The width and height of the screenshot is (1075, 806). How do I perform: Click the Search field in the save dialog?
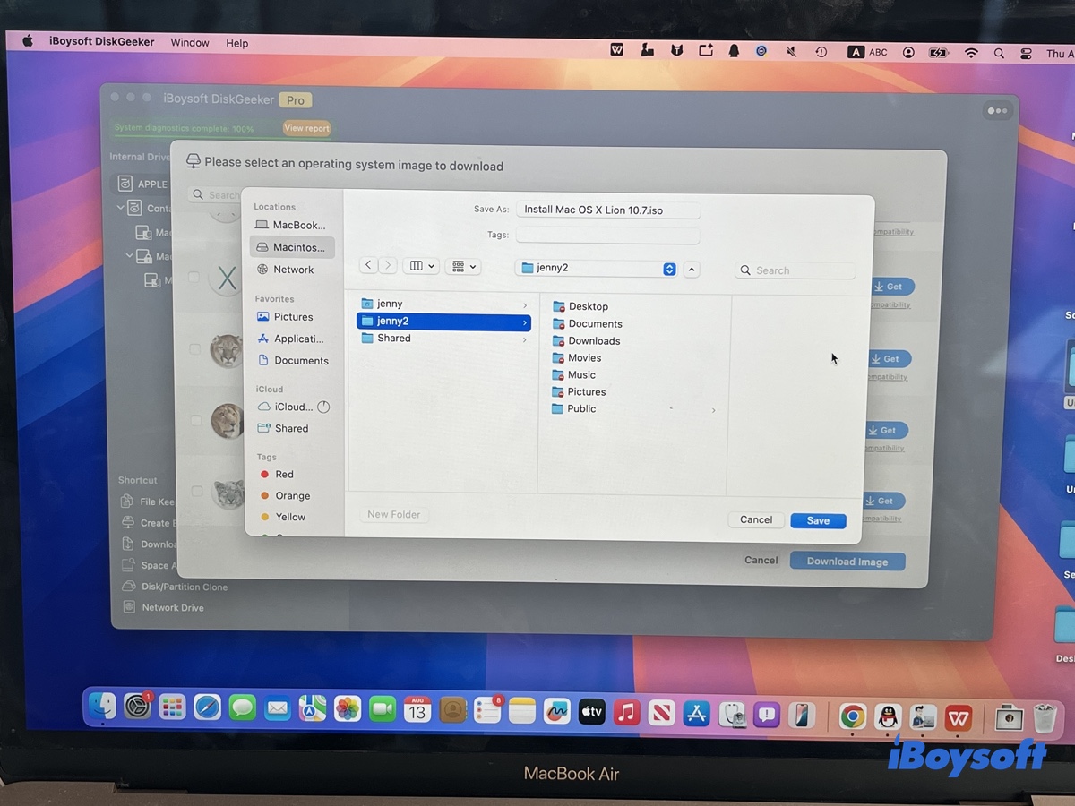795,270
